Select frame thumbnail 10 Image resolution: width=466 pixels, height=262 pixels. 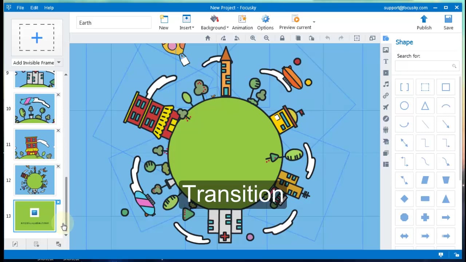click(35, 108)
